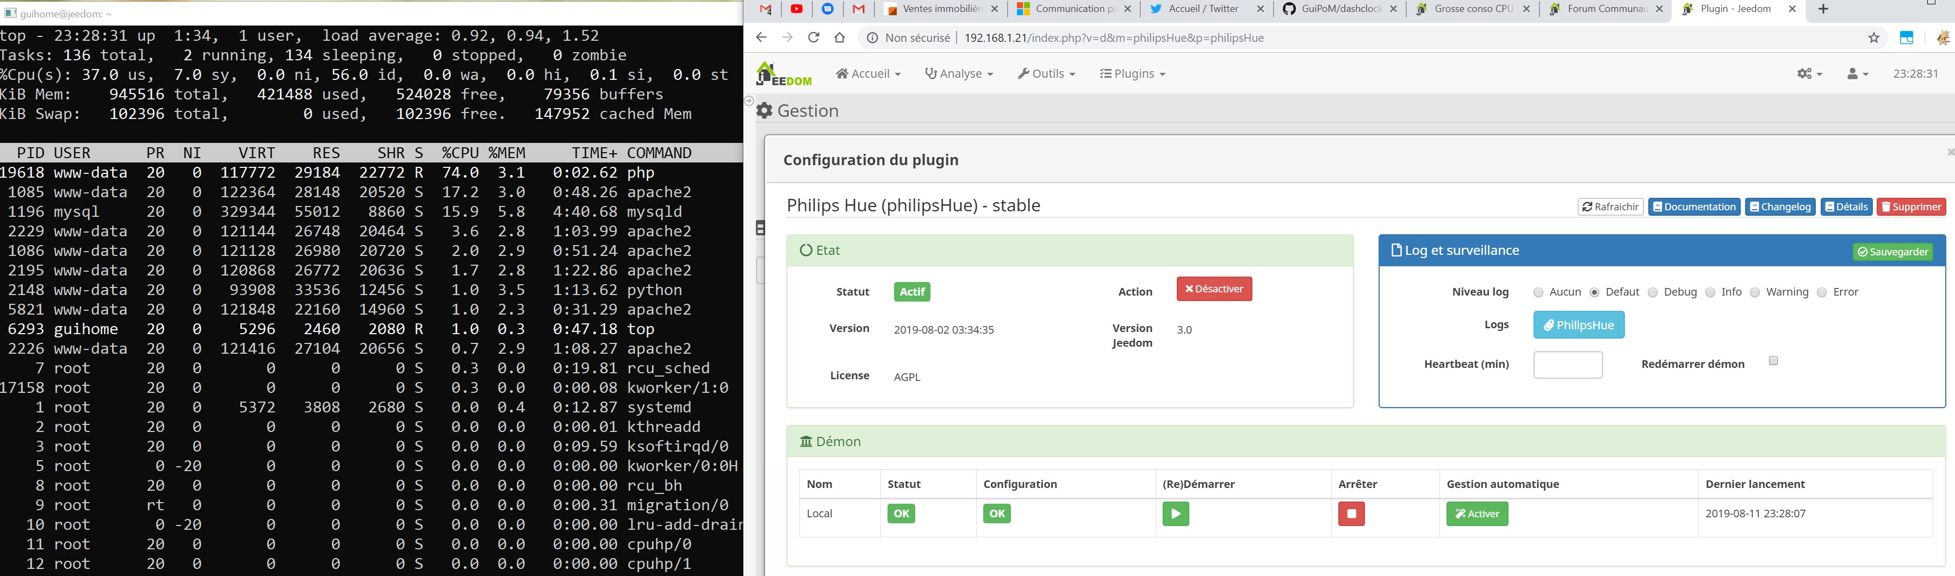Screen dimensions: 1955x576
Task: Click the python process row in top
Action: click(371, 290)
